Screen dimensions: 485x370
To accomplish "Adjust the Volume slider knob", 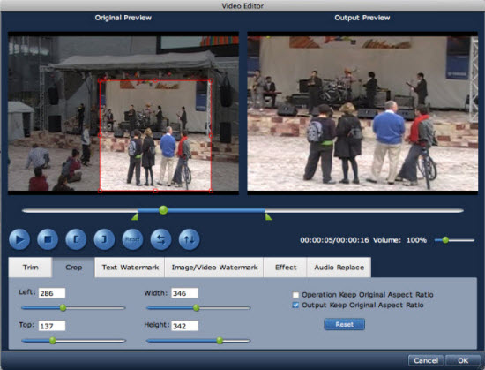I will (445, 240).
